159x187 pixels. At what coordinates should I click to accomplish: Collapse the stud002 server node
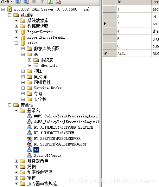pos(3,9)
